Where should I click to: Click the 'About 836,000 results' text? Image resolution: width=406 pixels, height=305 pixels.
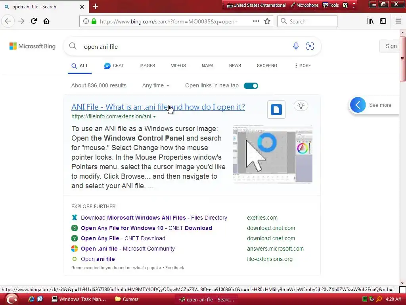click(x=99, y=85)
